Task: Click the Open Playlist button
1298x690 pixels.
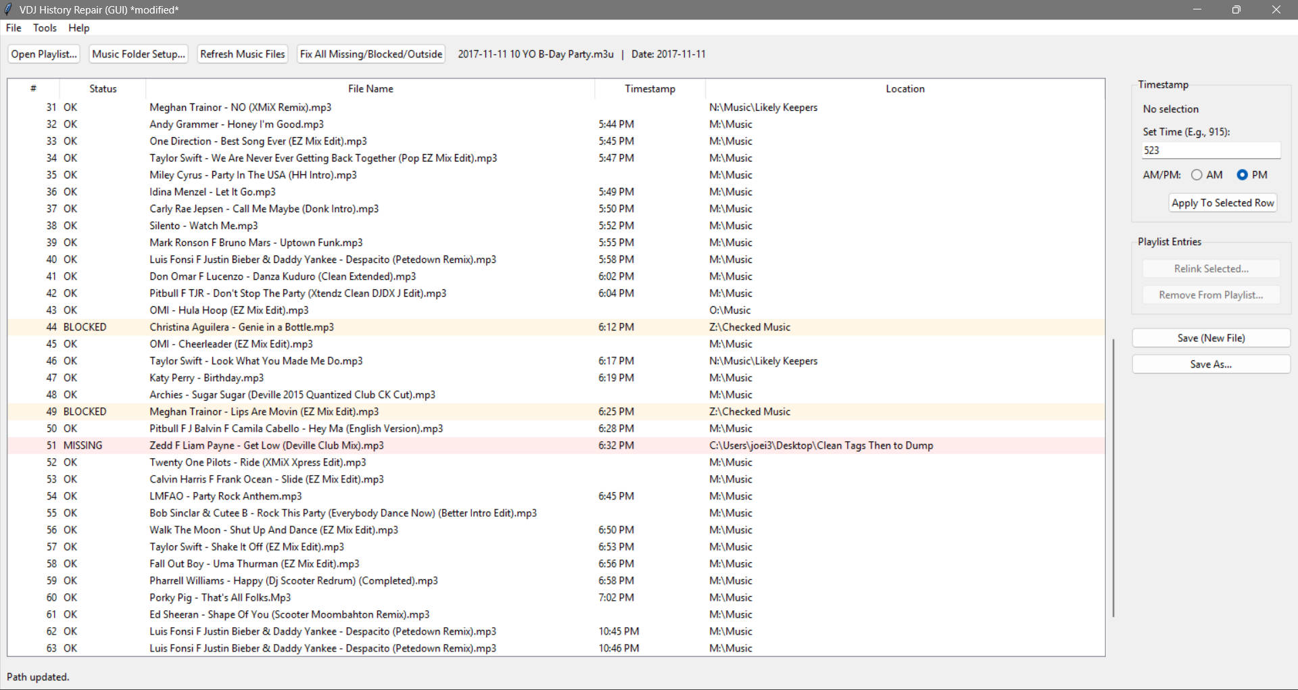Action: pyautogui.click(x=44, y=54)
